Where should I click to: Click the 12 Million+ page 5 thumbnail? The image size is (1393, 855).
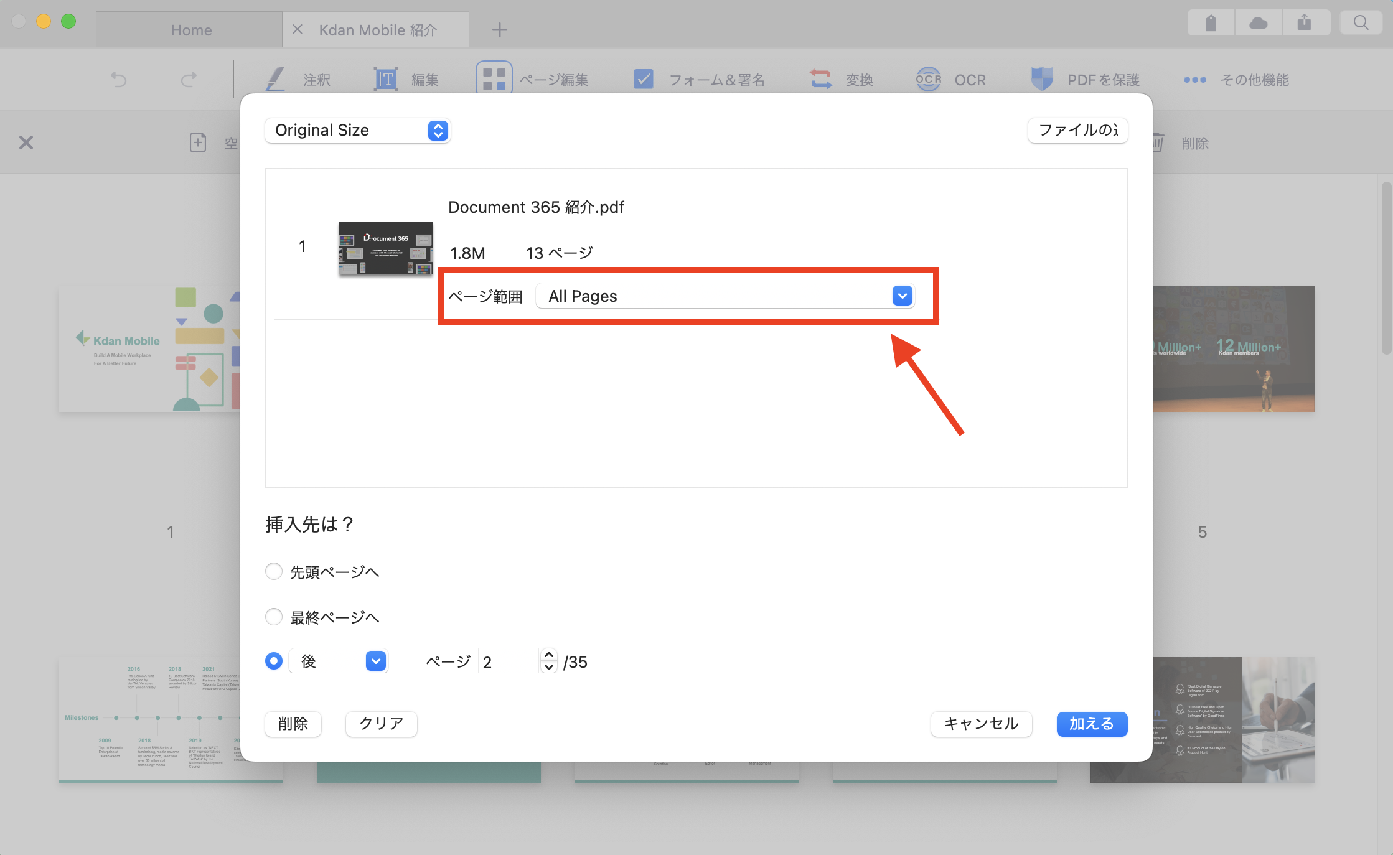(1234, 348)
